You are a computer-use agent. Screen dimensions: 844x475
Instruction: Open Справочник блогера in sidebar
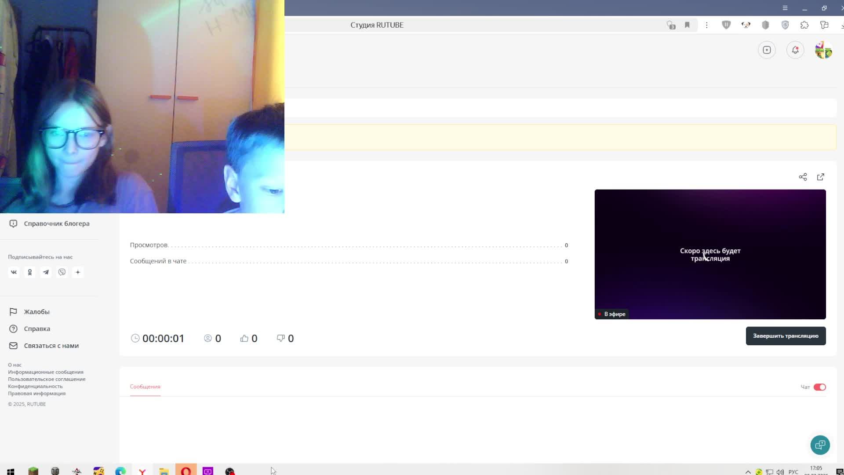56,223
